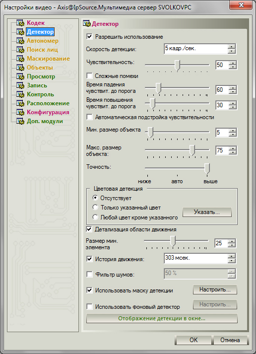This screenshot has height=354, width=256.
Task: Click the icon beside Конфигурация
Action: 20,112
